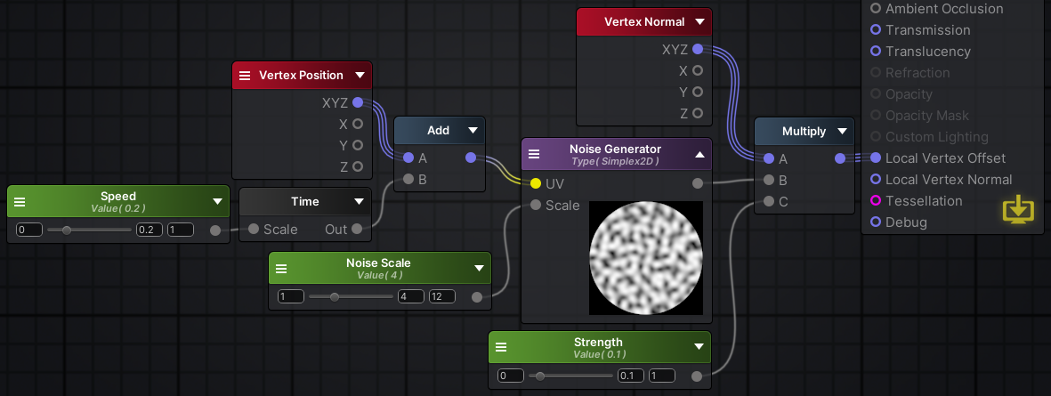This screenshot has width=1051, height=396.
Task: Click the Noise Scale node output port
Action: [477, 297]
